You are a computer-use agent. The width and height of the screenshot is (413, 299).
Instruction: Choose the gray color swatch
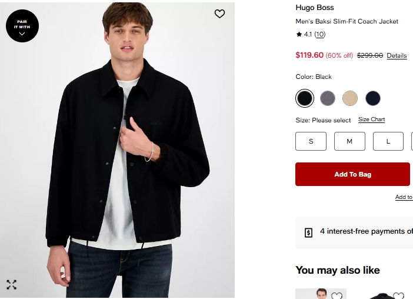pos(328,98)
